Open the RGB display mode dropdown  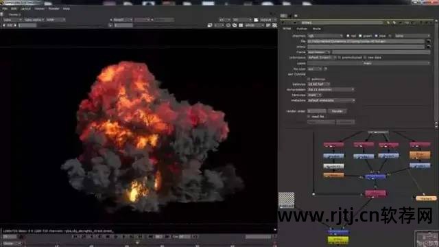[55, 20]
